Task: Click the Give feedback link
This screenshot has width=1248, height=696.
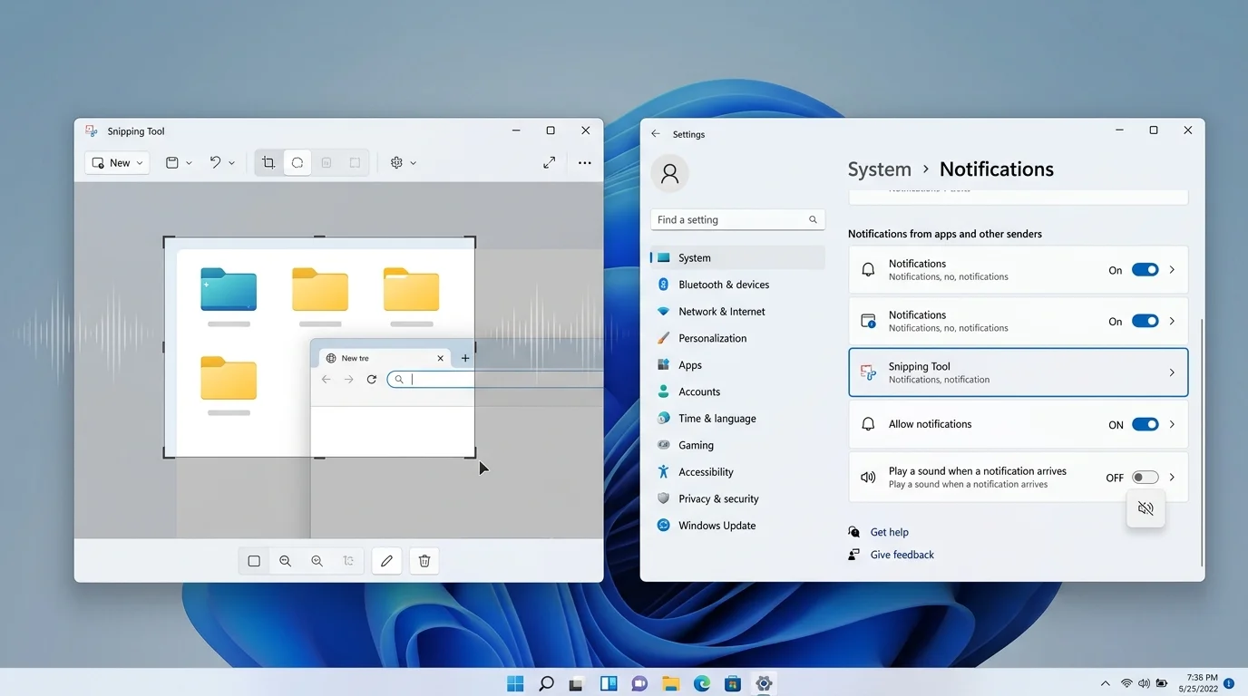Action: 902,555
